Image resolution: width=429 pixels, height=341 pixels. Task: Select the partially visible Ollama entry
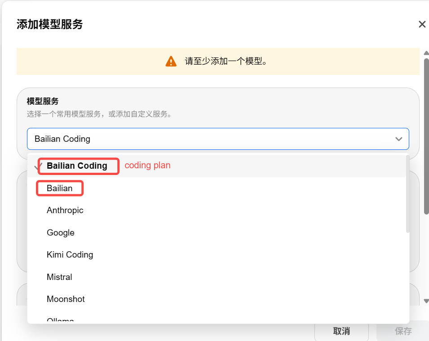(x=60, y=320)
